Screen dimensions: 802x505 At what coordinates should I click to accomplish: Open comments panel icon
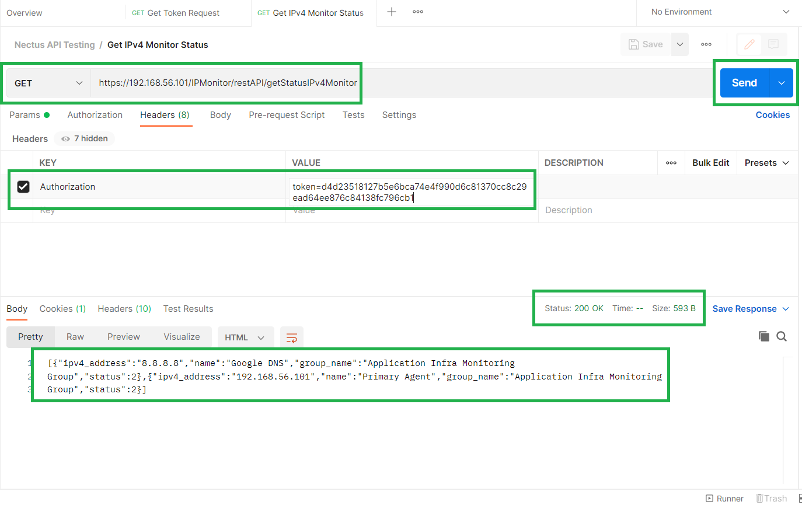(773, 44)
